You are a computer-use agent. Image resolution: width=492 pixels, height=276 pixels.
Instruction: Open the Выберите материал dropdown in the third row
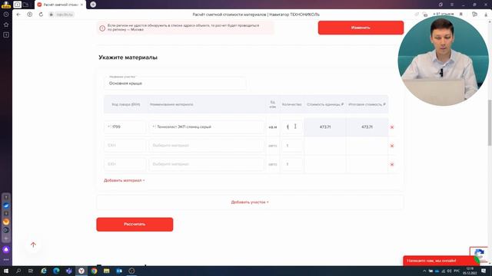(206, 164)
